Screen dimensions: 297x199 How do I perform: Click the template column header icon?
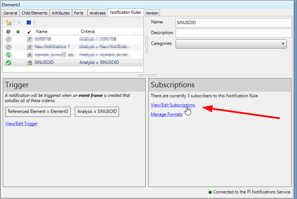point(18,32)
